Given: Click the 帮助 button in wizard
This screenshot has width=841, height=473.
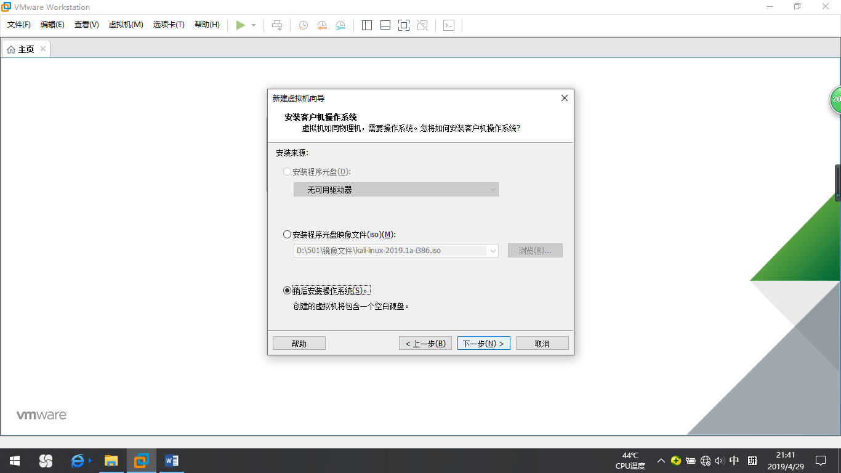Looking at the screenshot, I should point(299,343).
